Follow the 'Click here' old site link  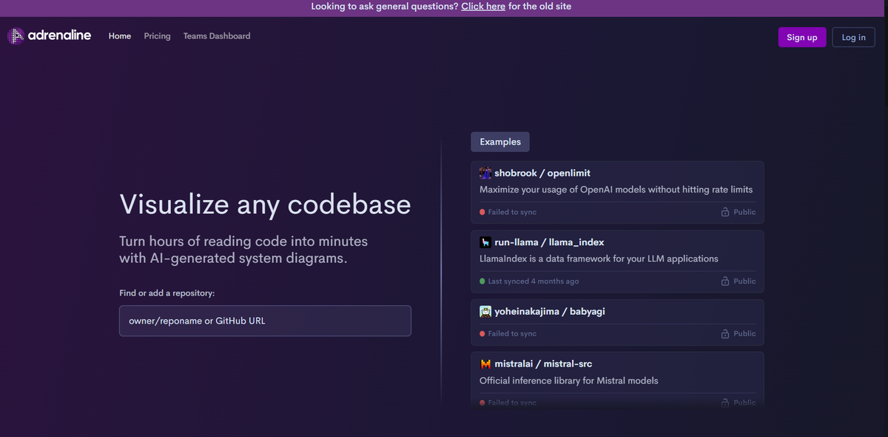483,6
